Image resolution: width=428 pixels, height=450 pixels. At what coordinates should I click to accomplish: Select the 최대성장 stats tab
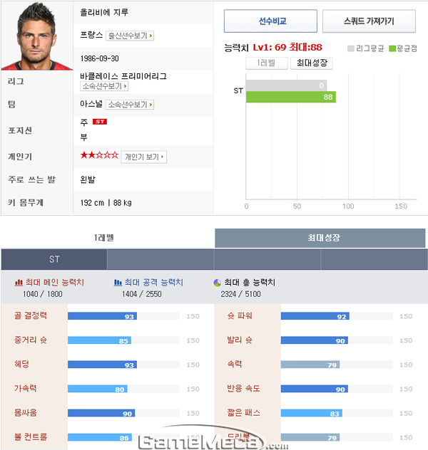[x=320, y=238]
